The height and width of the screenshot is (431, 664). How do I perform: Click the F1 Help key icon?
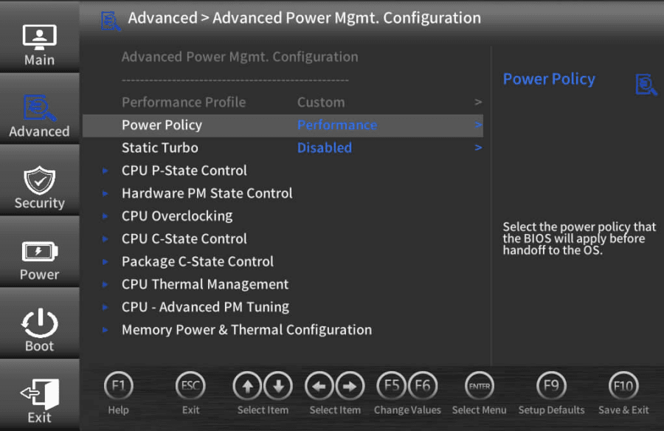[119, 386]
